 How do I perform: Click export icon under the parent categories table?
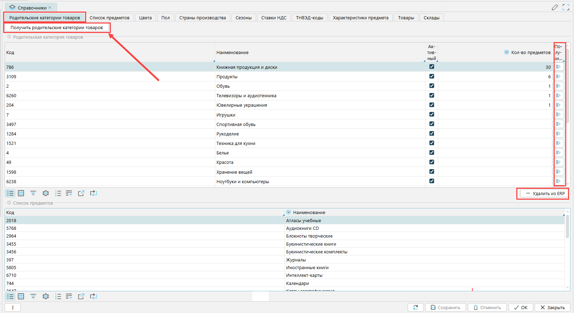pos(81,193)
